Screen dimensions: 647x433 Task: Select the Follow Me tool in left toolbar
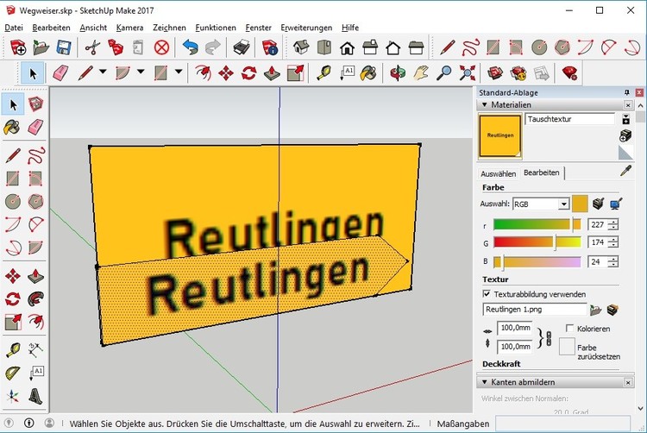[36, 299]
